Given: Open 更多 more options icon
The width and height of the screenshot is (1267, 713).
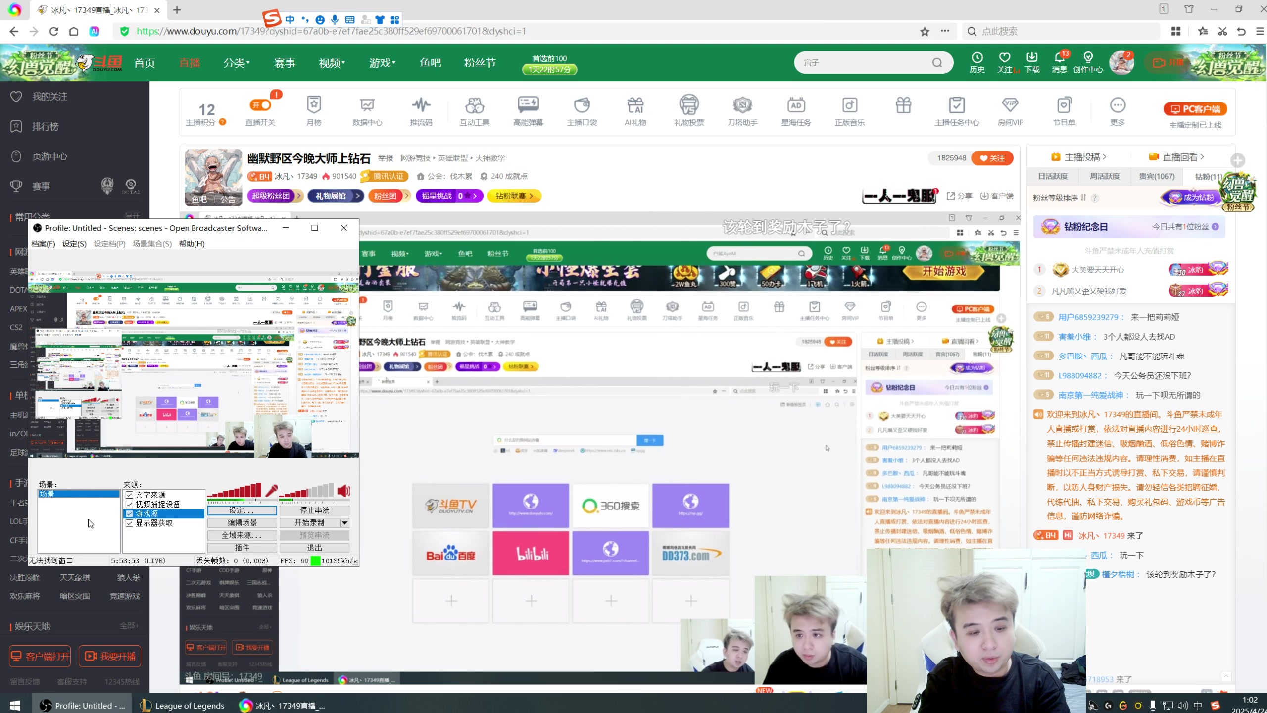Looking at the screenshot, I should point(1118,111).
